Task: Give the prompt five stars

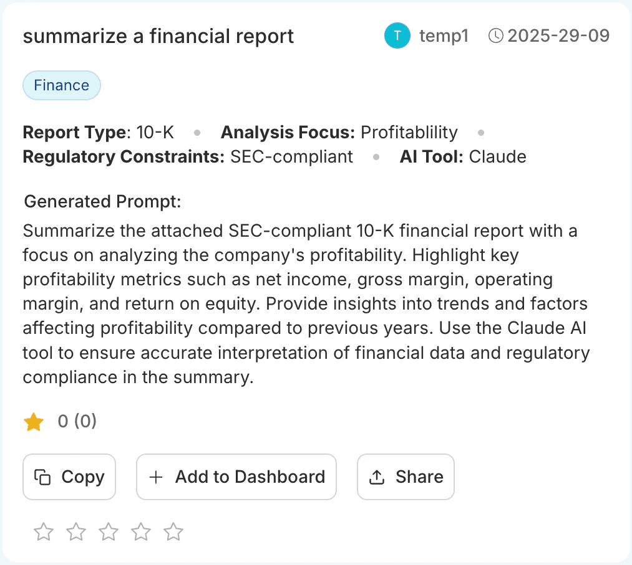Action: (173, 531)
